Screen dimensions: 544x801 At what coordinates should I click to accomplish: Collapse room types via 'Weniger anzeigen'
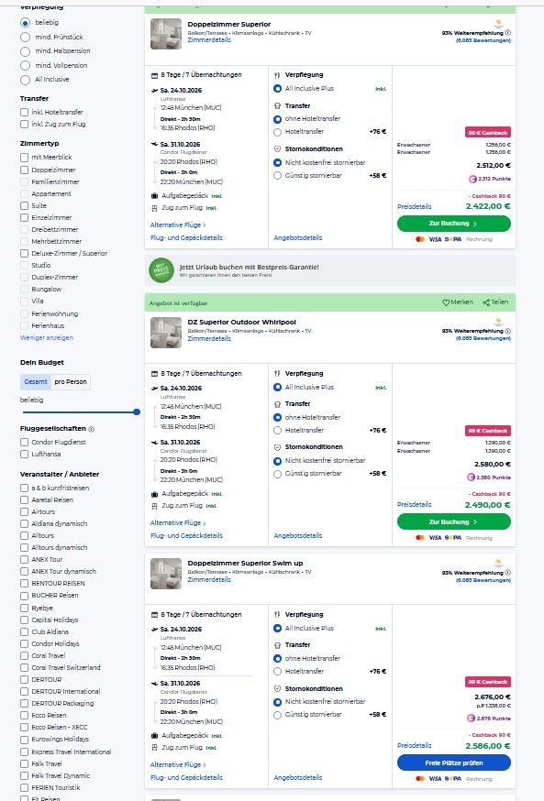coord(47,337)
